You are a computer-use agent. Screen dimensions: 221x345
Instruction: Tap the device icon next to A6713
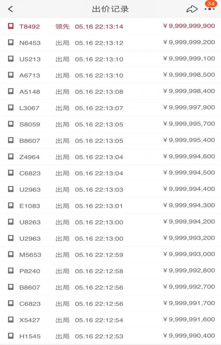tap(11, 75)
